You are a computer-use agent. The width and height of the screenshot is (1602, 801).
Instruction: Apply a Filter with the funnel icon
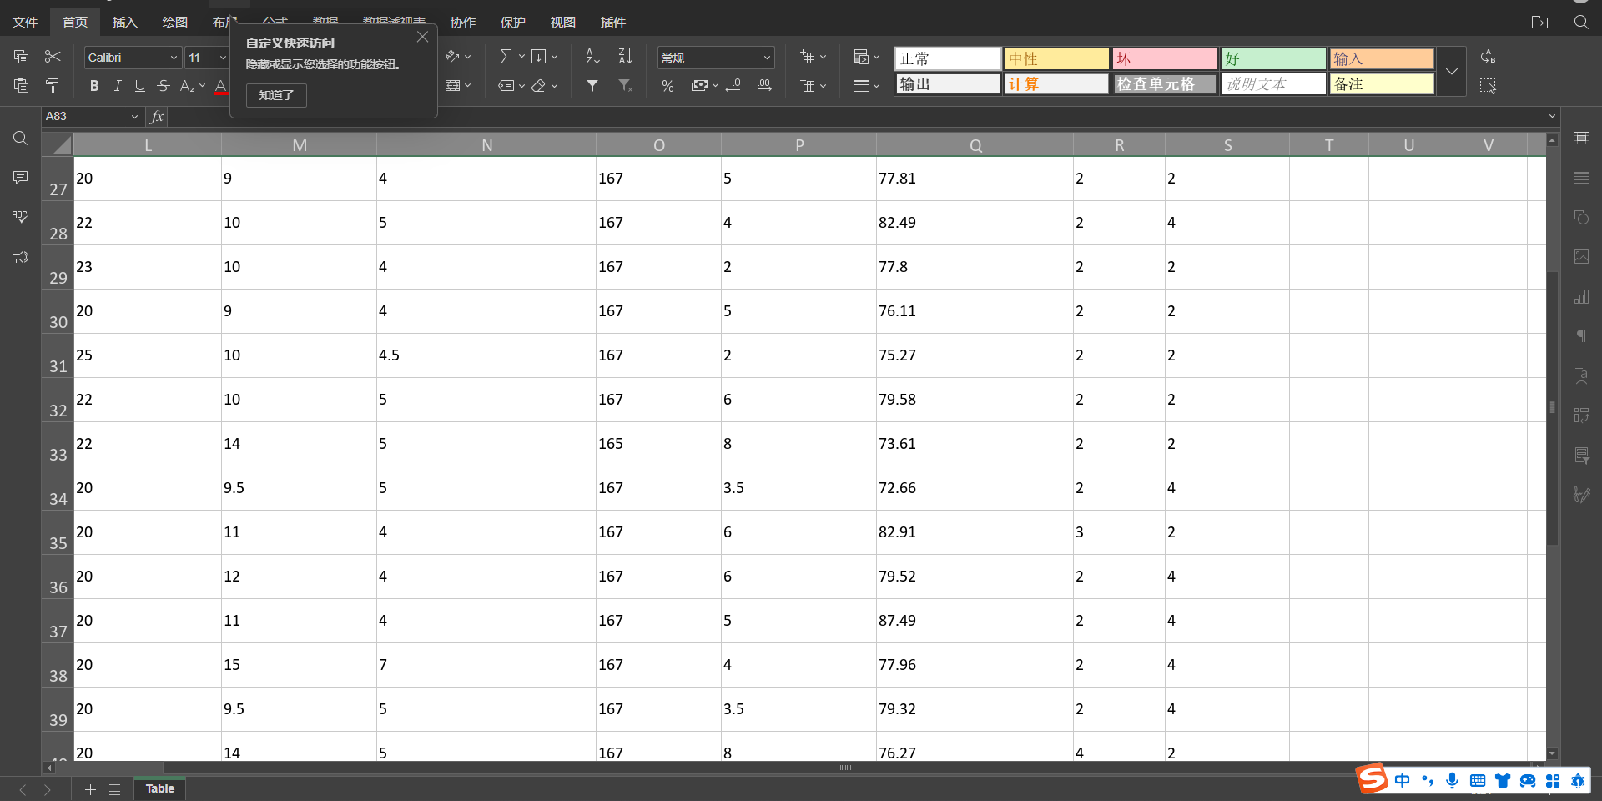[592, 85]
